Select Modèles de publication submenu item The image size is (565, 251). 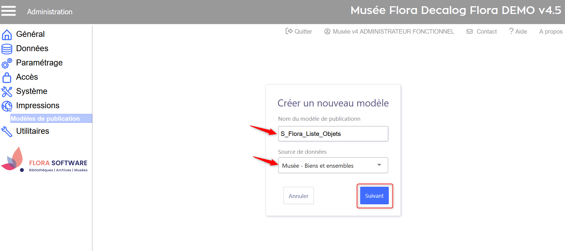(x=45, y=119)
